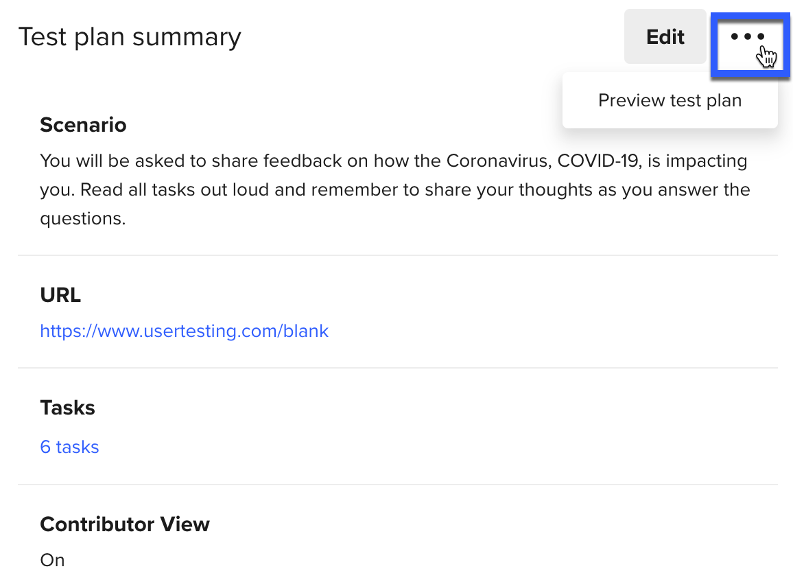Select the Scenario section heading
793x582 pixels.
pos(83,125)
